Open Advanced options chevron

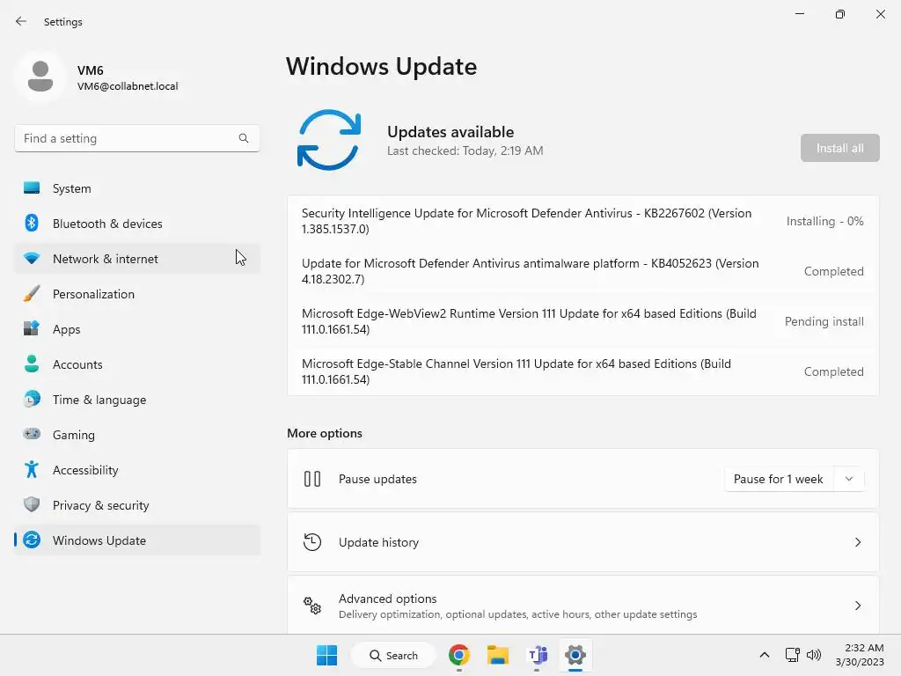pos(858,606)
